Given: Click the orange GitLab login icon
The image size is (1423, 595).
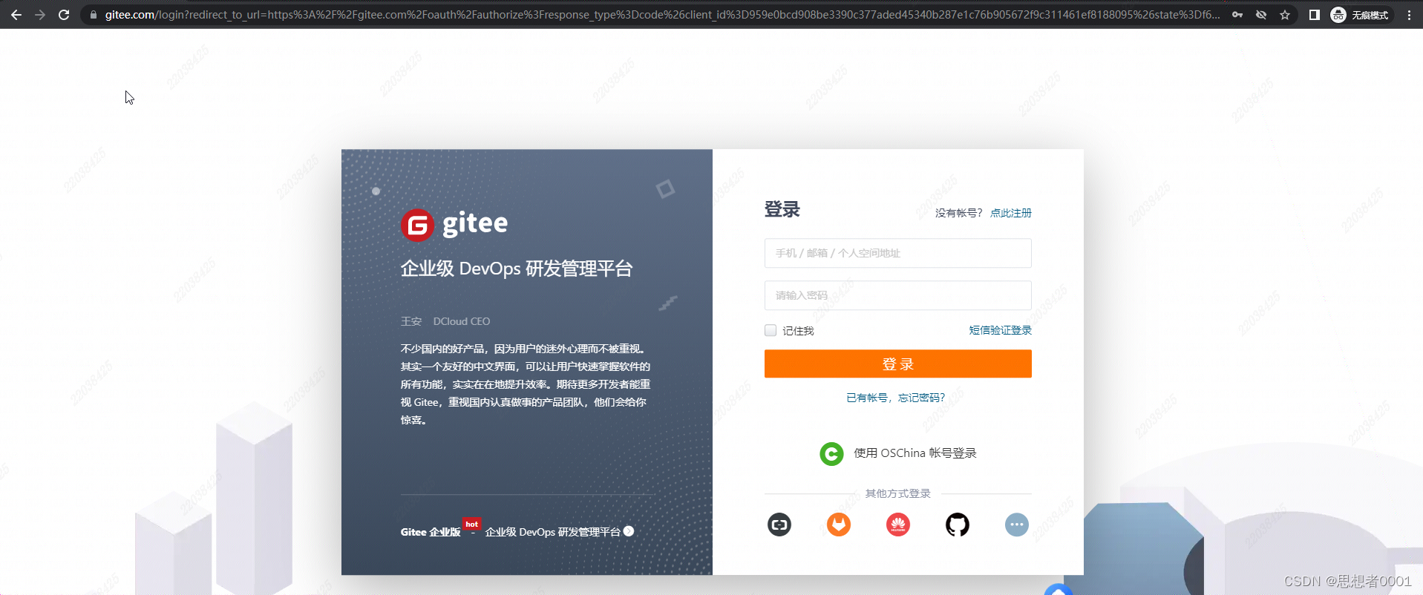Looking at the screenshot, I should [x=838, y=525].
